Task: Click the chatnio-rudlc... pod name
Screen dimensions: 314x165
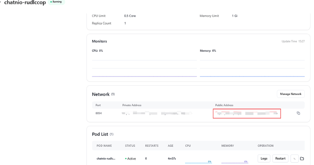Action: (x=106, y=159)
